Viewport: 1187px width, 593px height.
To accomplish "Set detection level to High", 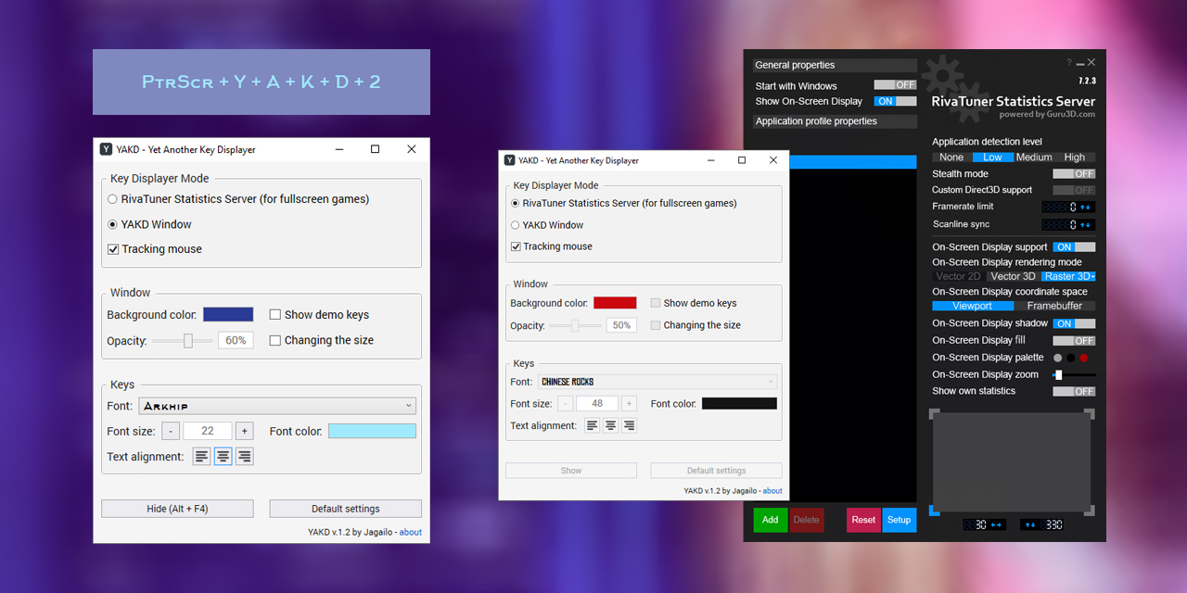I will tap(1075, 158).
